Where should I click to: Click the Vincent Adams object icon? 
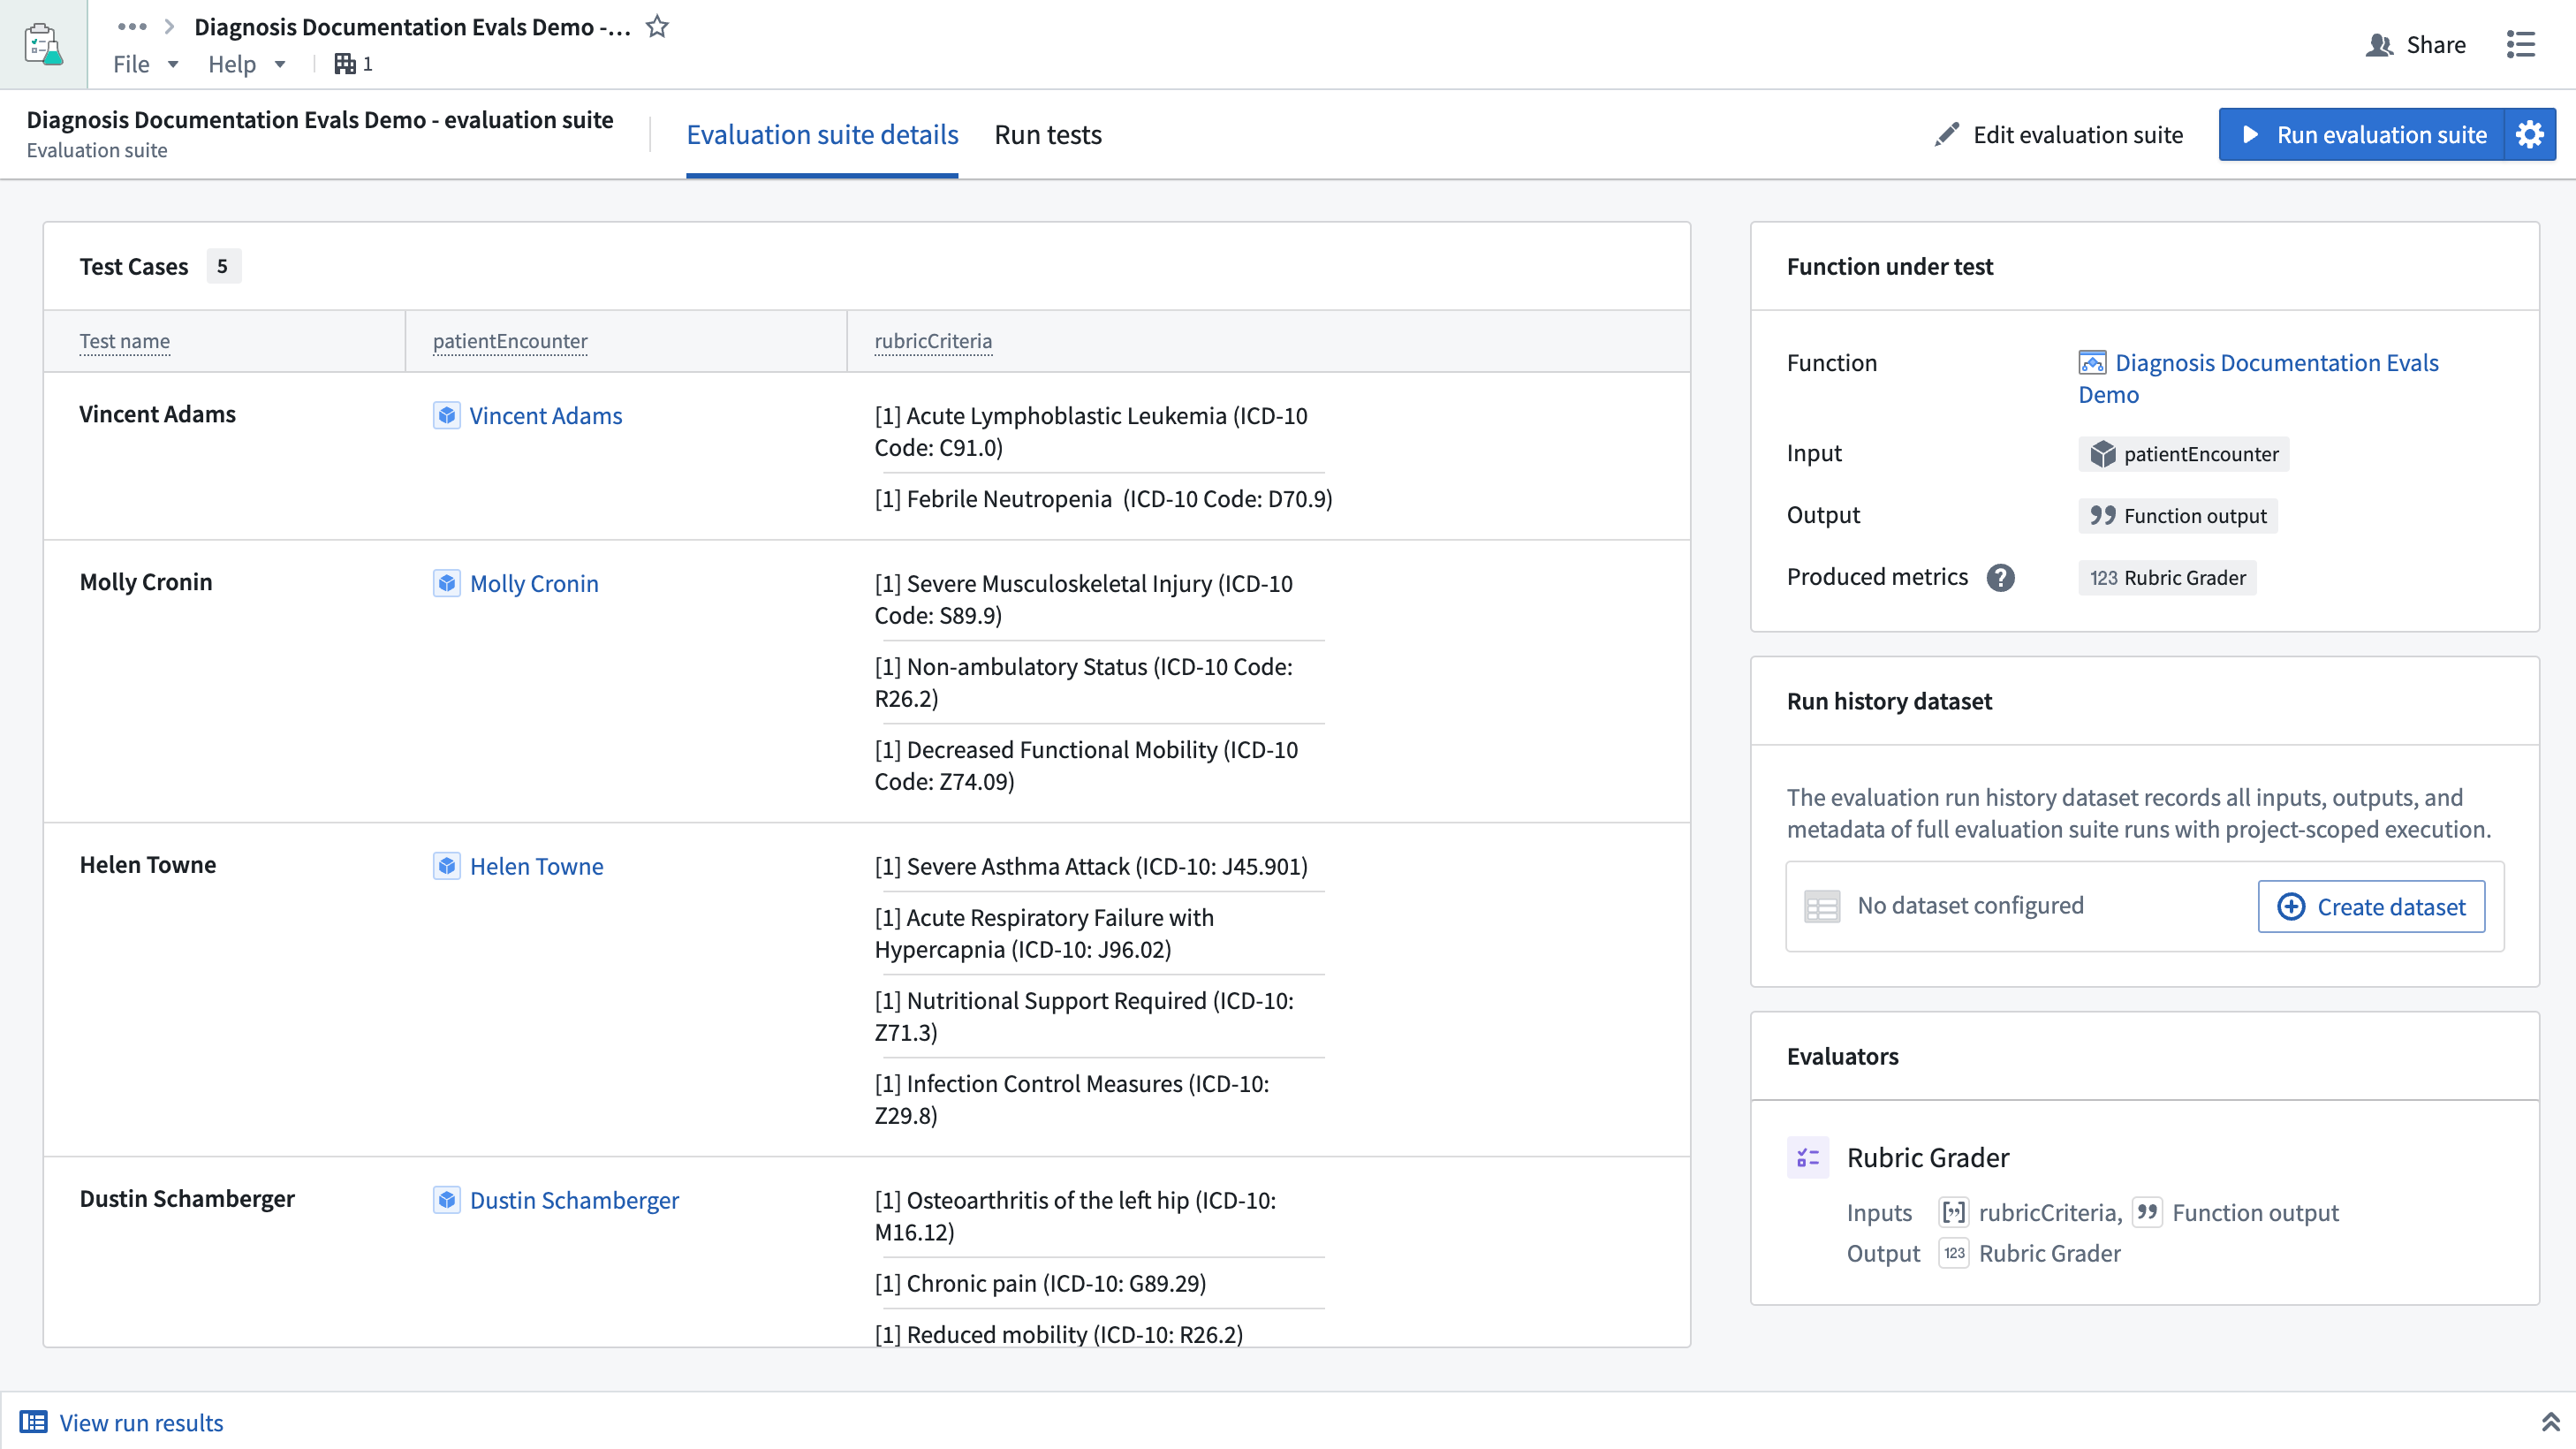(447, 415)
